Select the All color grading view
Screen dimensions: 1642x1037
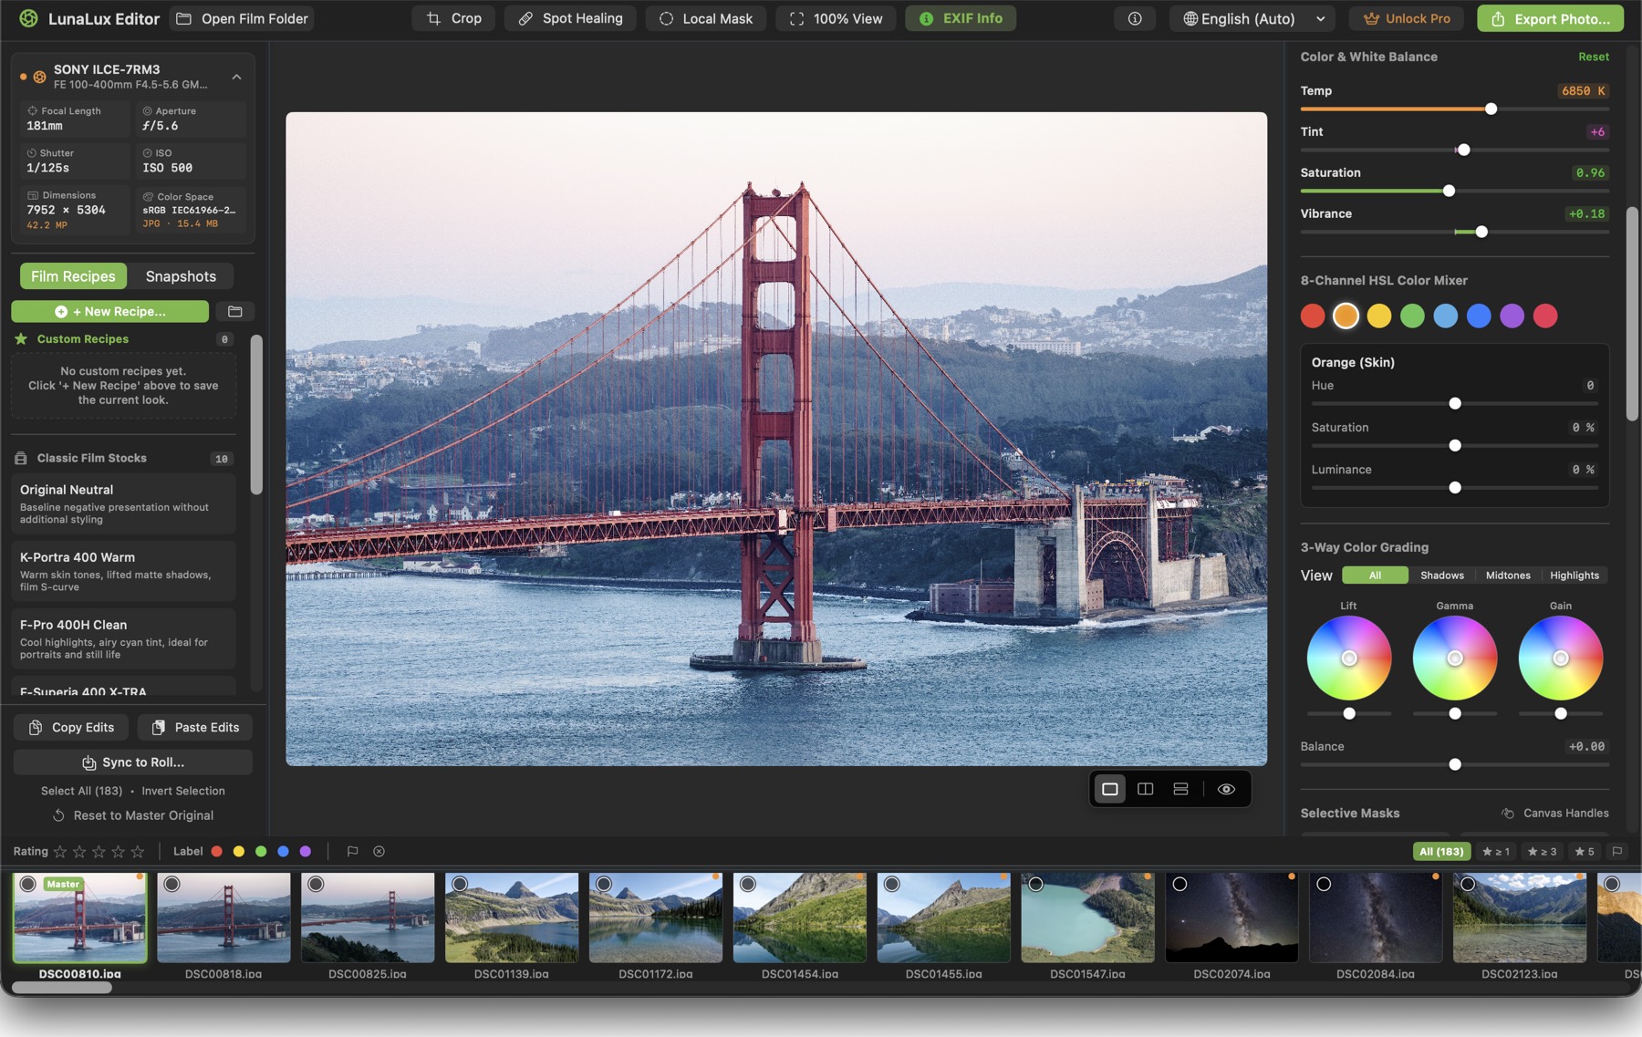pyautogui.click(x=1375, y=576)
